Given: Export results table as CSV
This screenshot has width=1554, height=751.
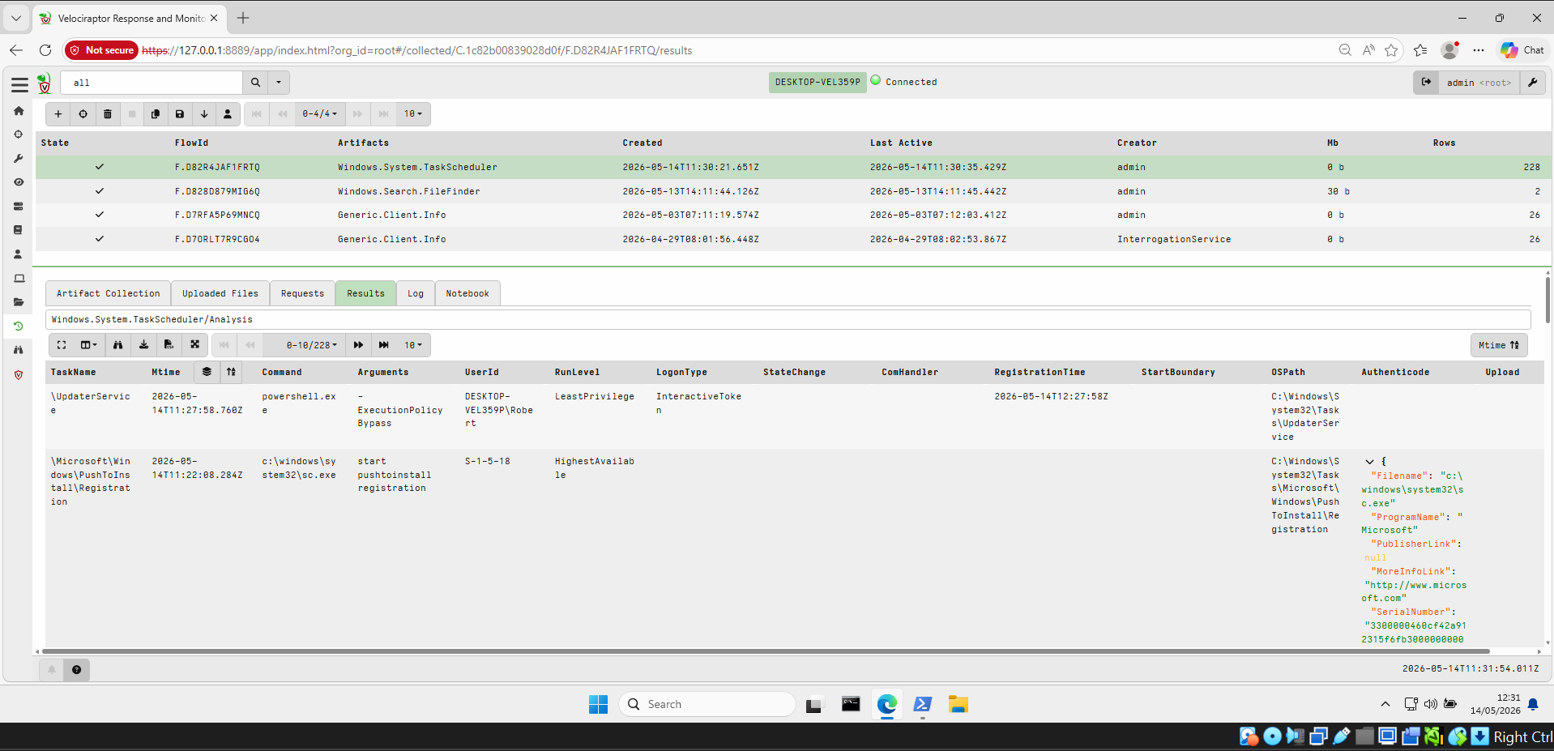Looking at the screenshot, I should coord(169,345).
